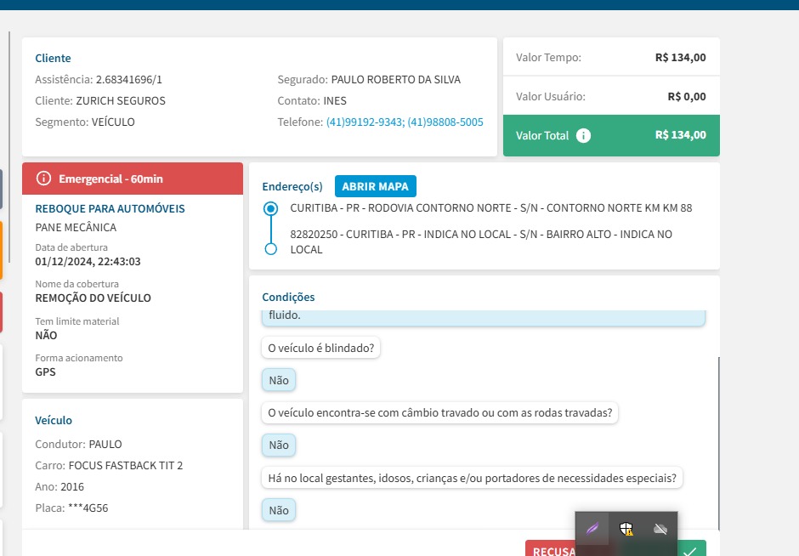Viewport: 799px width, 556px height.
Task: Call phone number (41)99192-9343
Action: point(364,122)
